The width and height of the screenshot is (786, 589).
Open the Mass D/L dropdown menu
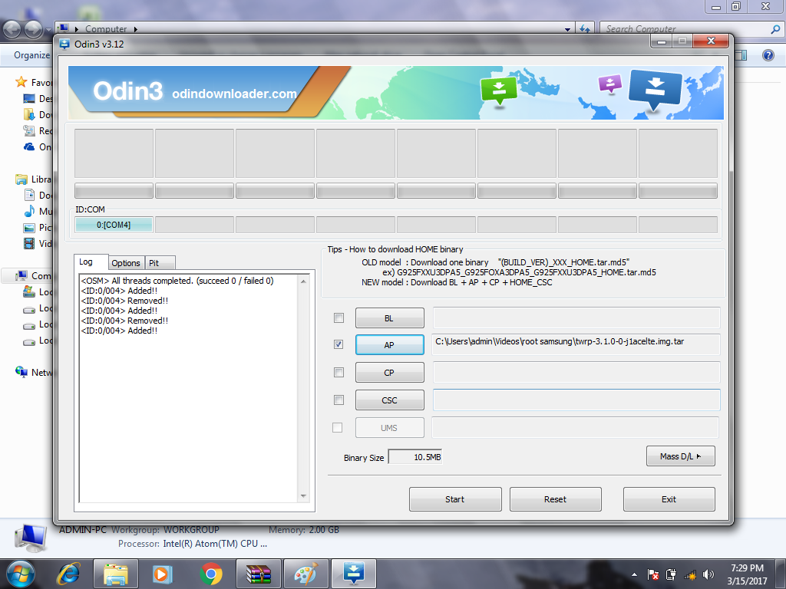click(681, 456)
